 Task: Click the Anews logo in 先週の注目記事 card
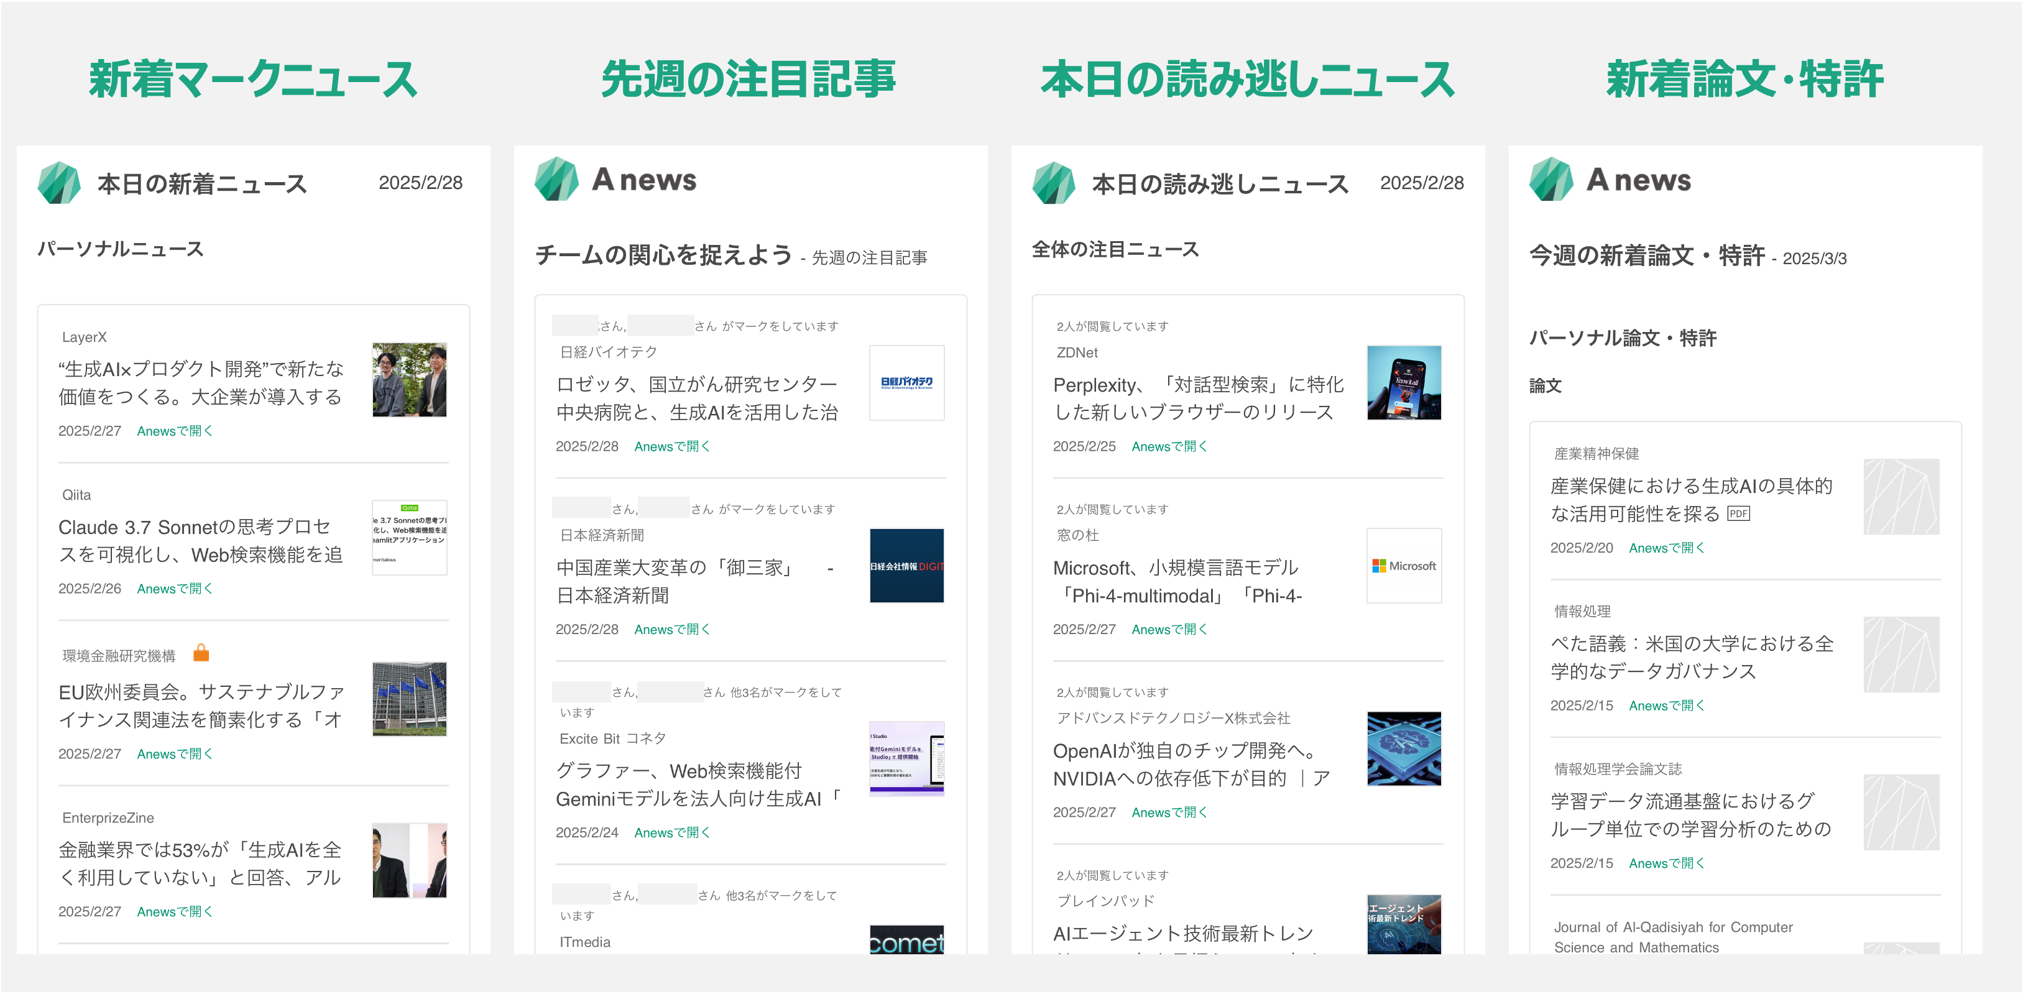click(x=556, y=179)
